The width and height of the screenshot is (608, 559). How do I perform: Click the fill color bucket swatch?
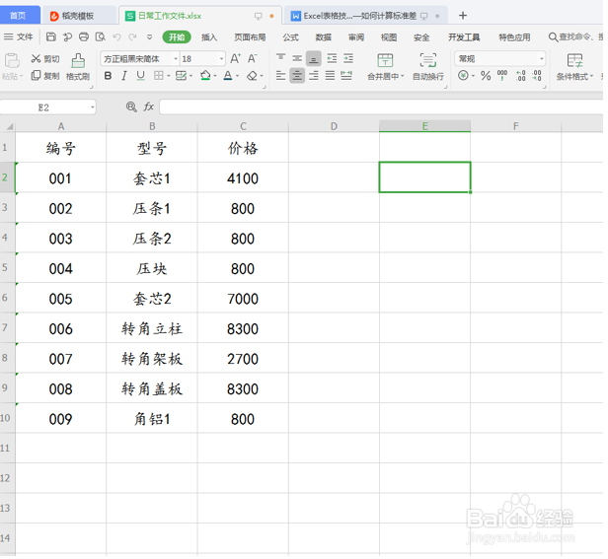pos(205,76)
